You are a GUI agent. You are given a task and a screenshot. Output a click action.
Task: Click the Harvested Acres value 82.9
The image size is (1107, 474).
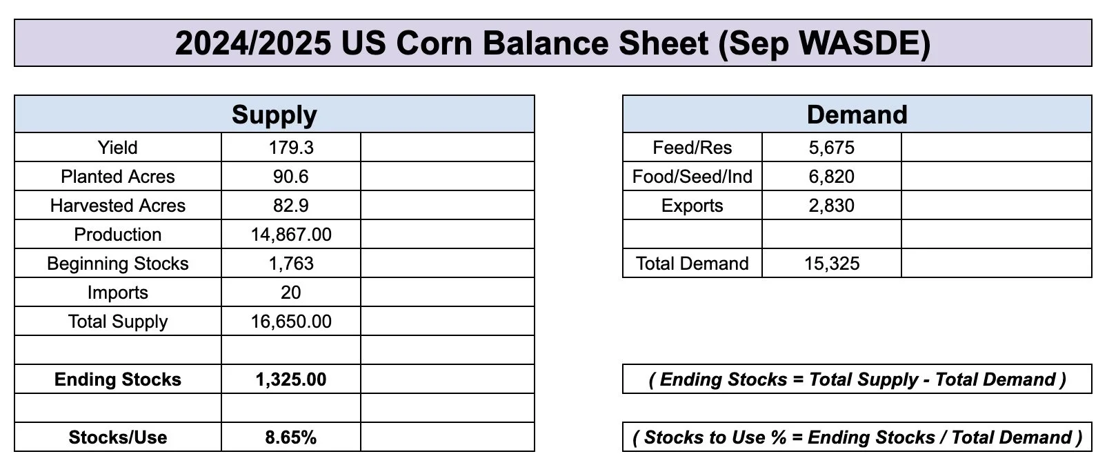290,206
